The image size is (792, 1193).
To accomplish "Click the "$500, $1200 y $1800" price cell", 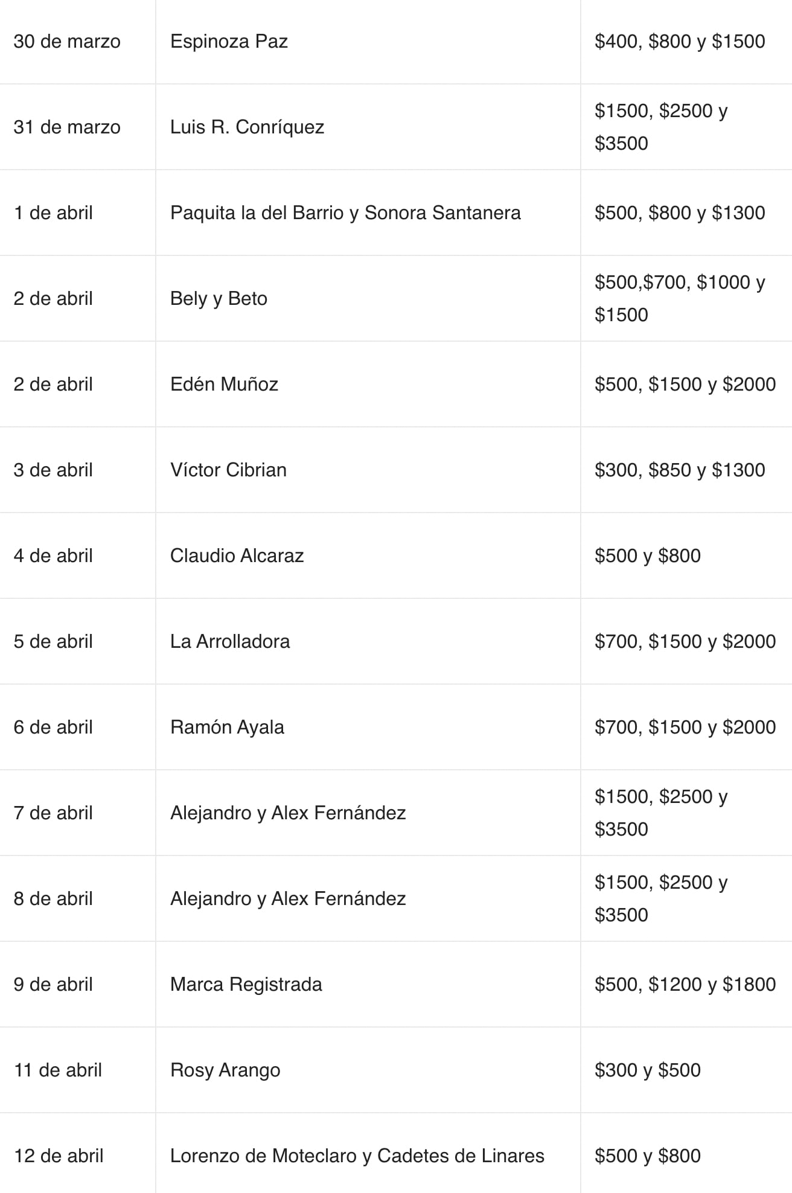I will tap(685, 984).
